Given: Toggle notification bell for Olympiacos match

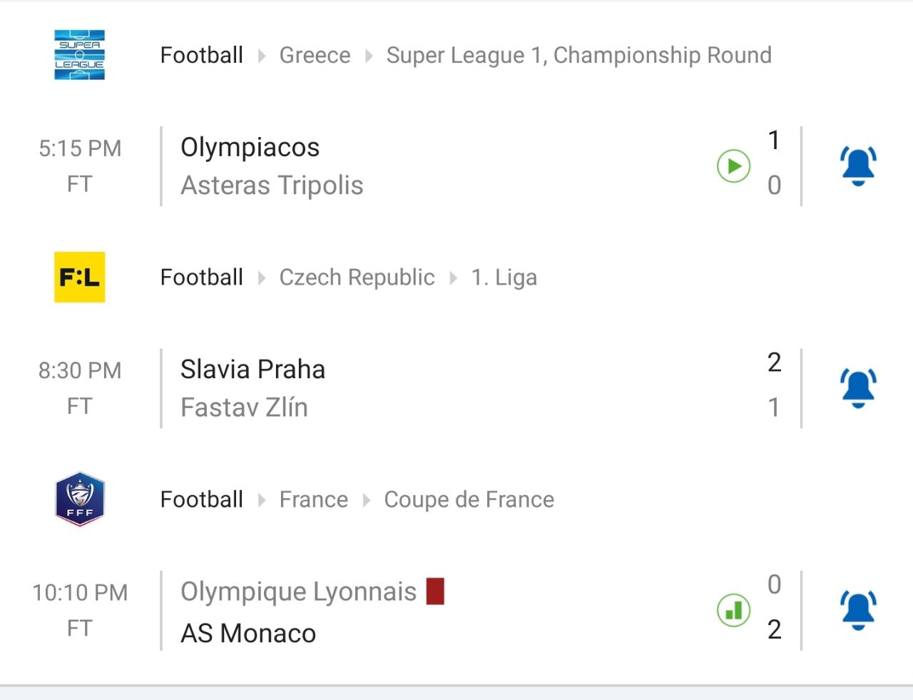Looking at the screenshot, I should point(858,166).
